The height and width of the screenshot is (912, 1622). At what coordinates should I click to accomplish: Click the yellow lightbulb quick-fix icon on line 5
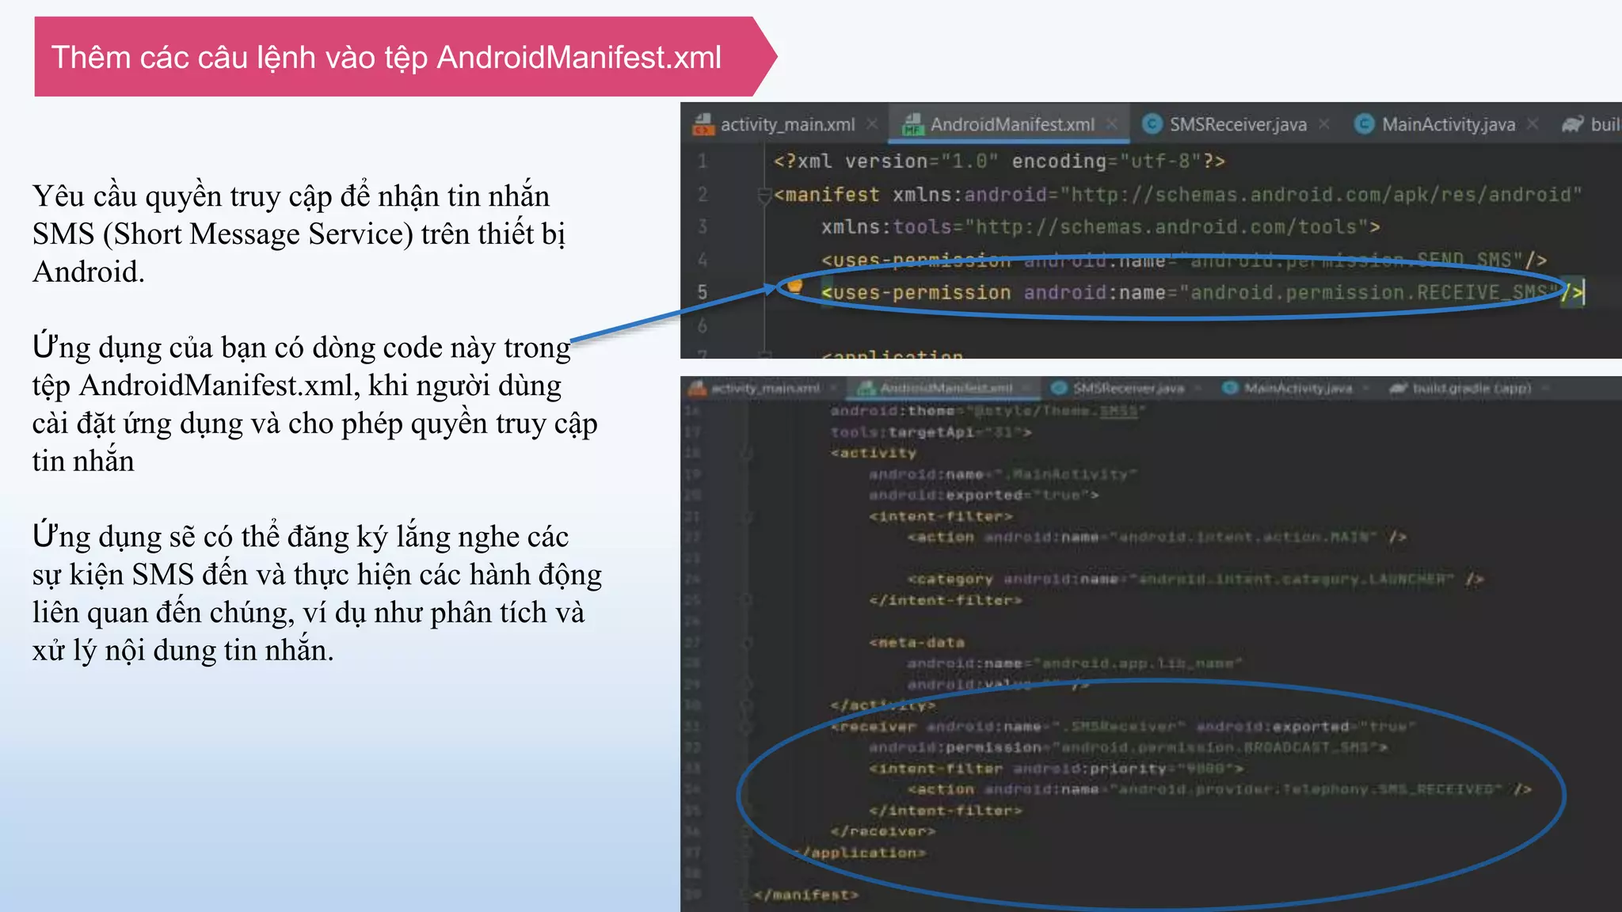[x=794, y=286]
